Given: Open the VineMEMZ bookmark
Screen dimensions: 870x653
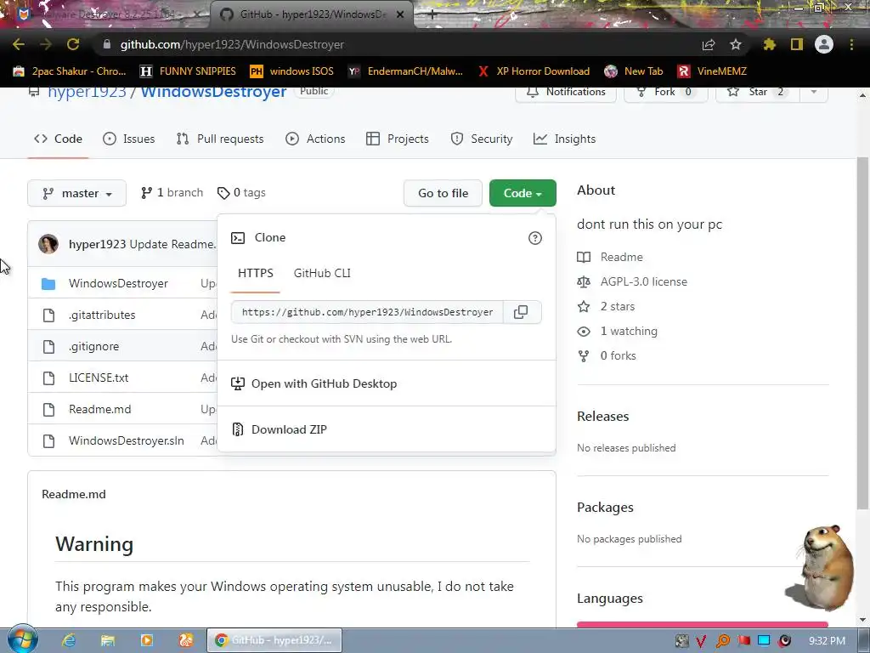Looking at the screenshot, I should pos(712,71).
